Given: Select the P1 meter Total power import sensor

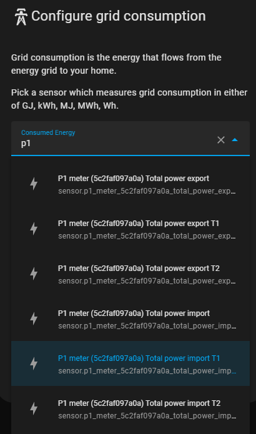Looking at the screenshot, I should pos(130,319).
